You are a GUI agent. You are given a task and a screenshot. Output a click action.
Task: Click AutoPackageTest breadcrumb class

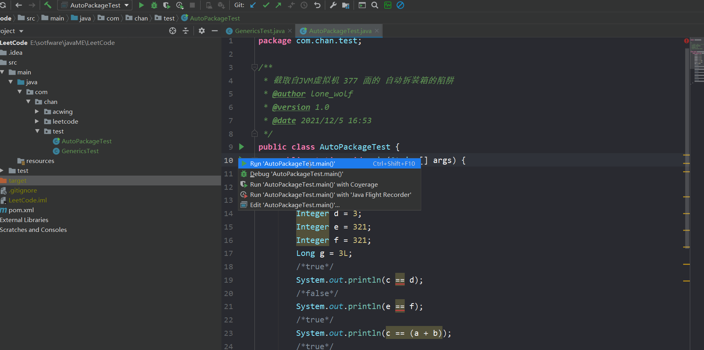215,18
